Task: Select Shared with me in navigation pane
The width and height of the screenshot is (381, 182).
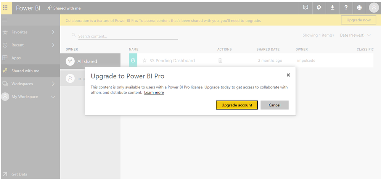Action: tap(31, 71)
